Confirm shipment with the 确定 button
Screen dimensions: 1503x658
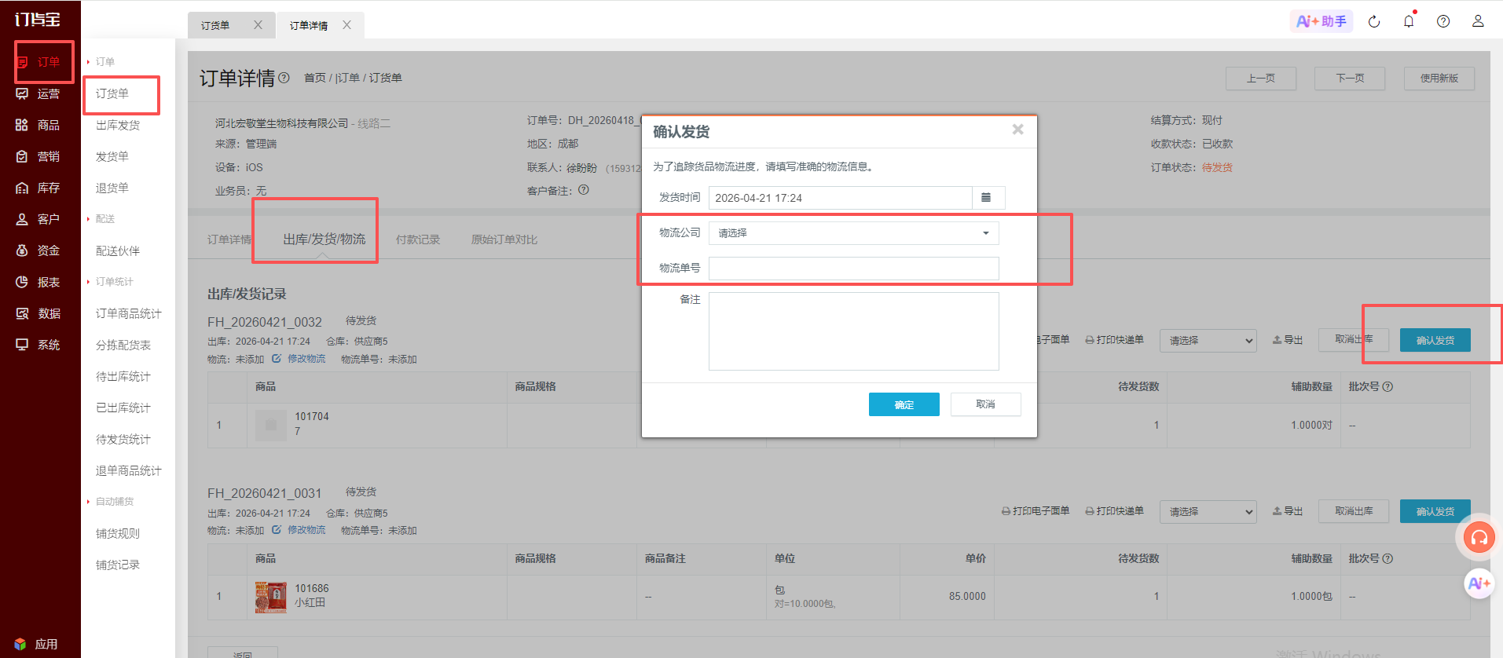(904, 404)
